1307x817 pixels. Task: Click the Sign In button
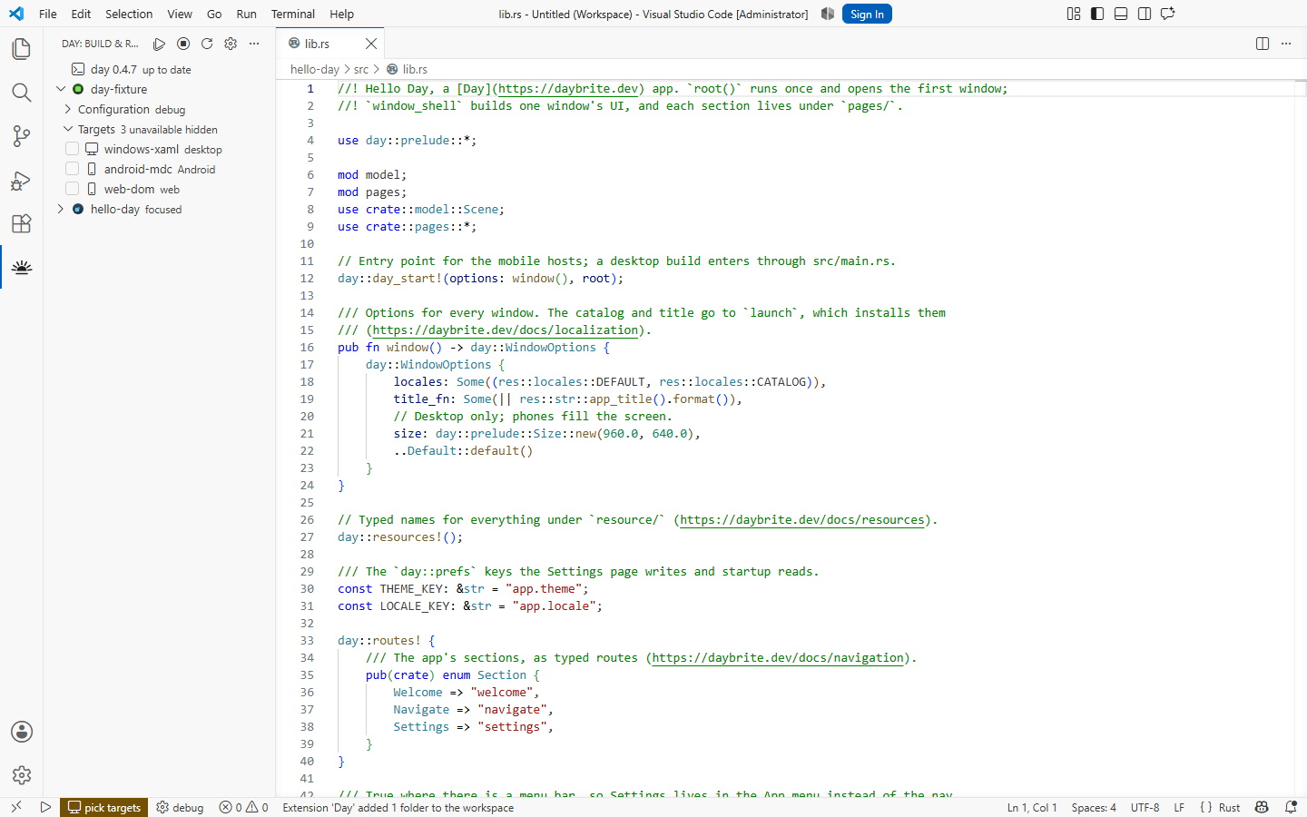pos(867,14)
